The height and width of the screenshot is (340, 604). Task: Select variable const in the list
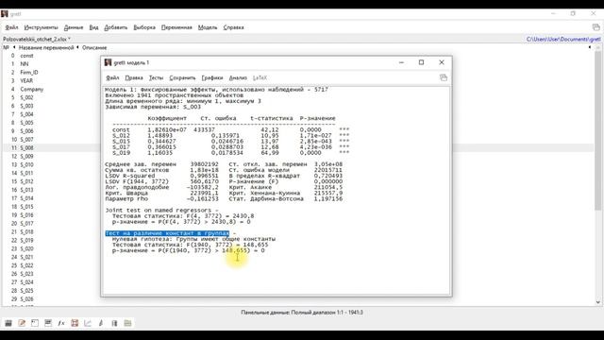coord(27,56)
